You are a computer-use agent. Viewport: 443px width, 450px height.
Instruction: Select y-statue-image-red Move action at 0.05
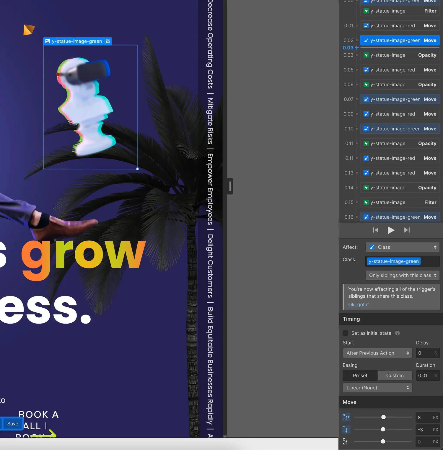click(400, 70)
